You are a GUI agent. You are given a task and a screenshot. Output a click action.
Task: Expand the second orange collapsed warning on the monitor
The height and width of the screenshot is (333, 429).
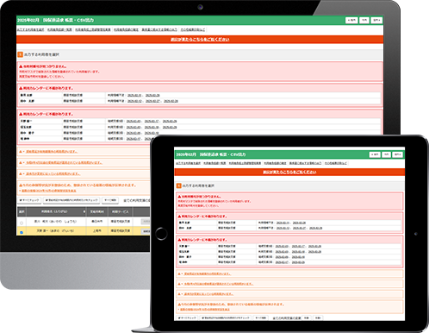click(64, 162)
